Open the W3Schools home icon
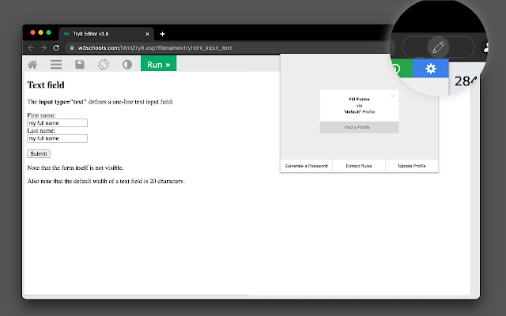The height and width of the screenshot is (316, 506). [32, 65]
